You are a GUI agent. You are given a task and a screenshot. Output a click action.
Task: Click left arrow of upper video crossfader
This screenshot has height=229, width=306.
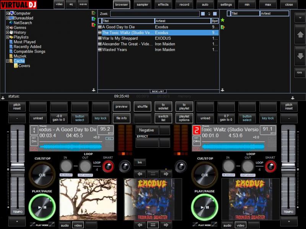pos(140,174)
